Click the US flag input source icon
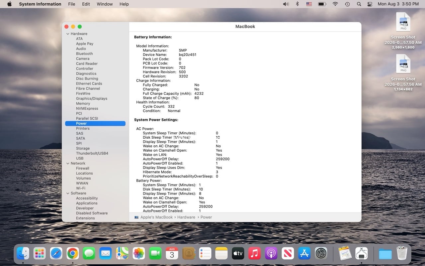This screenshot has width=425, height=266. [309, 4]
